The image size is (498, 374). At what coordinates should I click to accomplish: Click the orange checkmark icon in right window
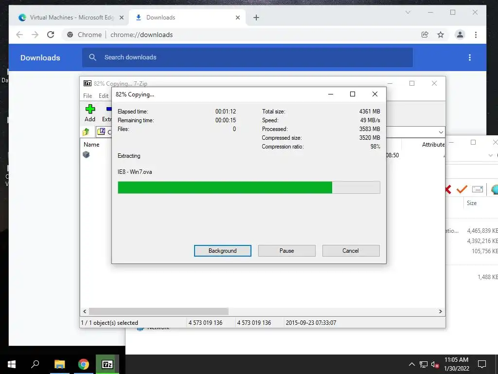[x=462, y=189]
